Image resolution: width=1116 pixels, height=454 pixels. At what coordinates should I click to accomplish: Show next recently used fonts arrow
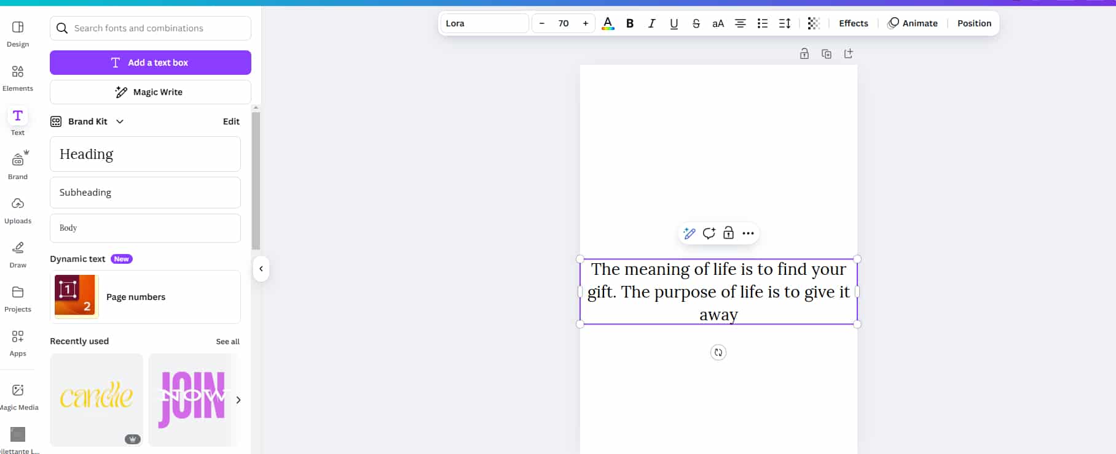point(238,400)
